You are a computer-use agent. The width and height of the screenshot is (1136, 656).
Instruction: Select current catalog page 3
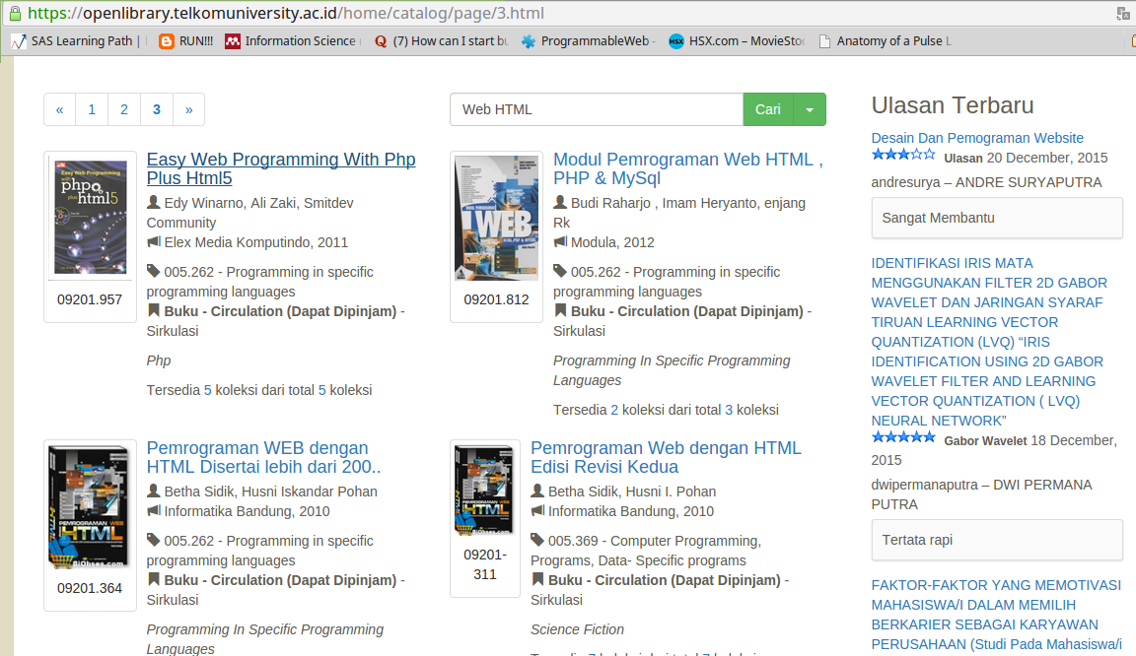(x=157, y=109)
